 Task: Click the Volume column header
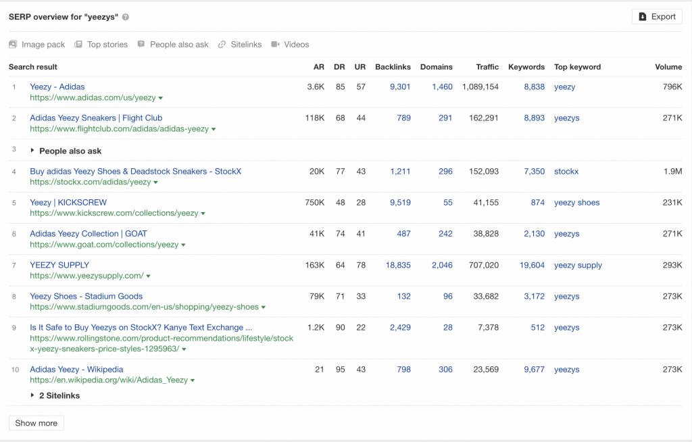[668, 67]
